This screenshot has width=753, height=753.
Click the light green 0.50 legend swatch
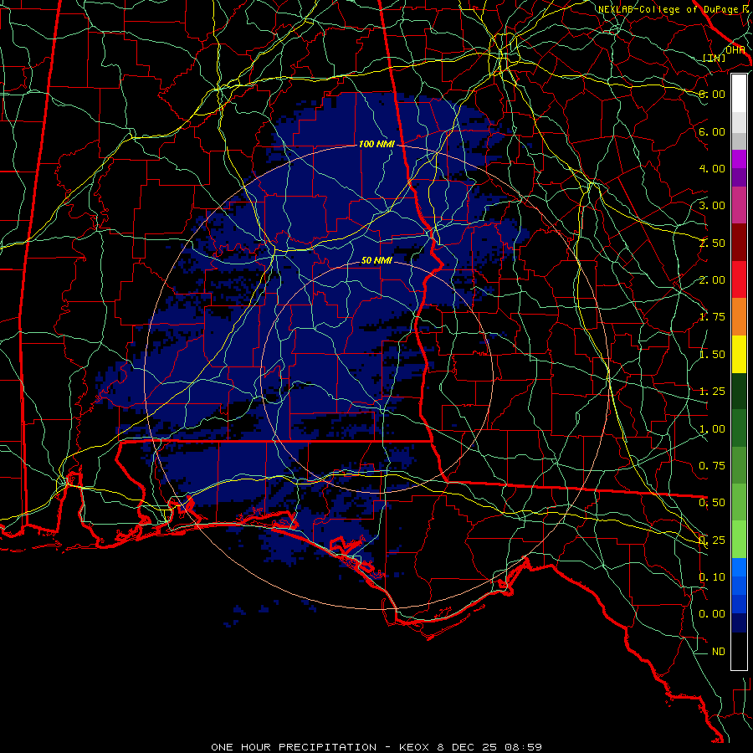pyautogui.click(x=739, y=502)
